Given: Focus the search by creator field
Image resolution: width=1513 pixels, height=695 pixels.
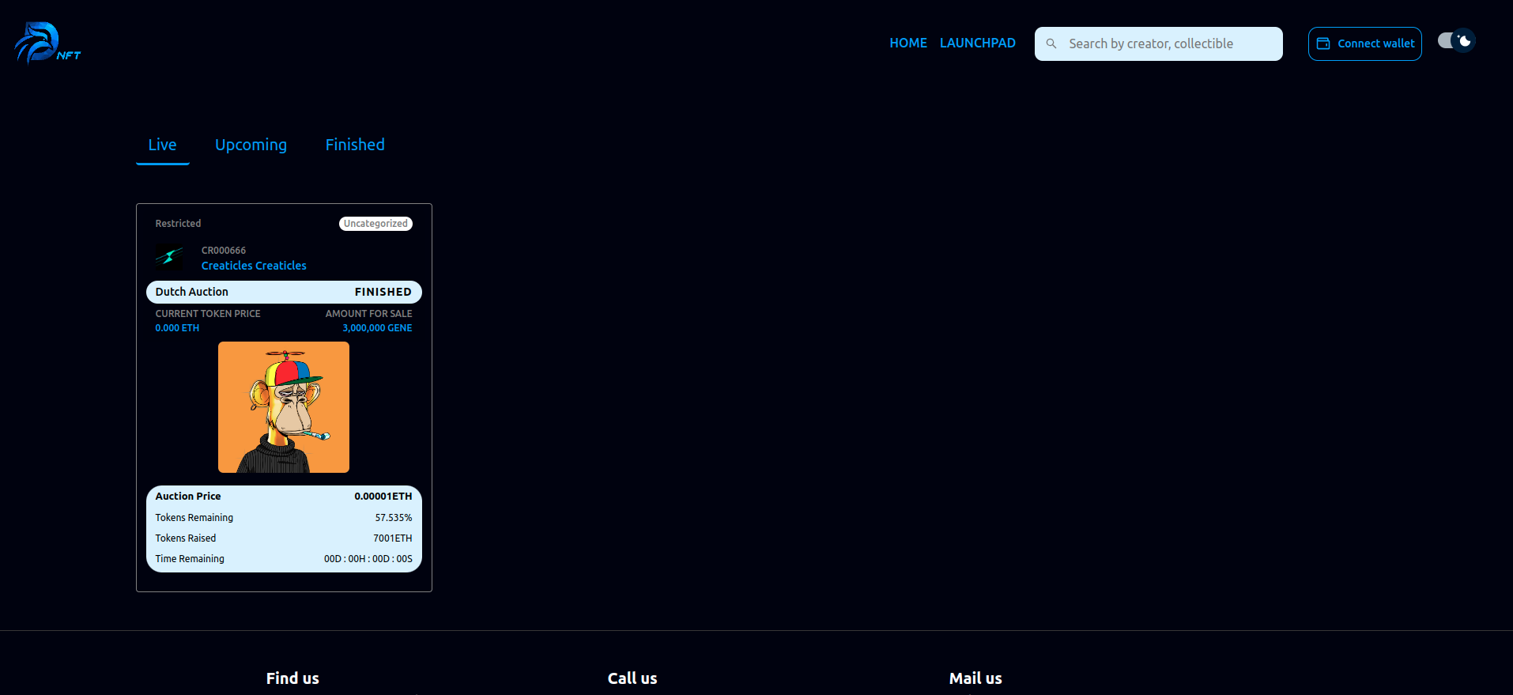Looking at the screenshot, I should (x=1159, y=43).
